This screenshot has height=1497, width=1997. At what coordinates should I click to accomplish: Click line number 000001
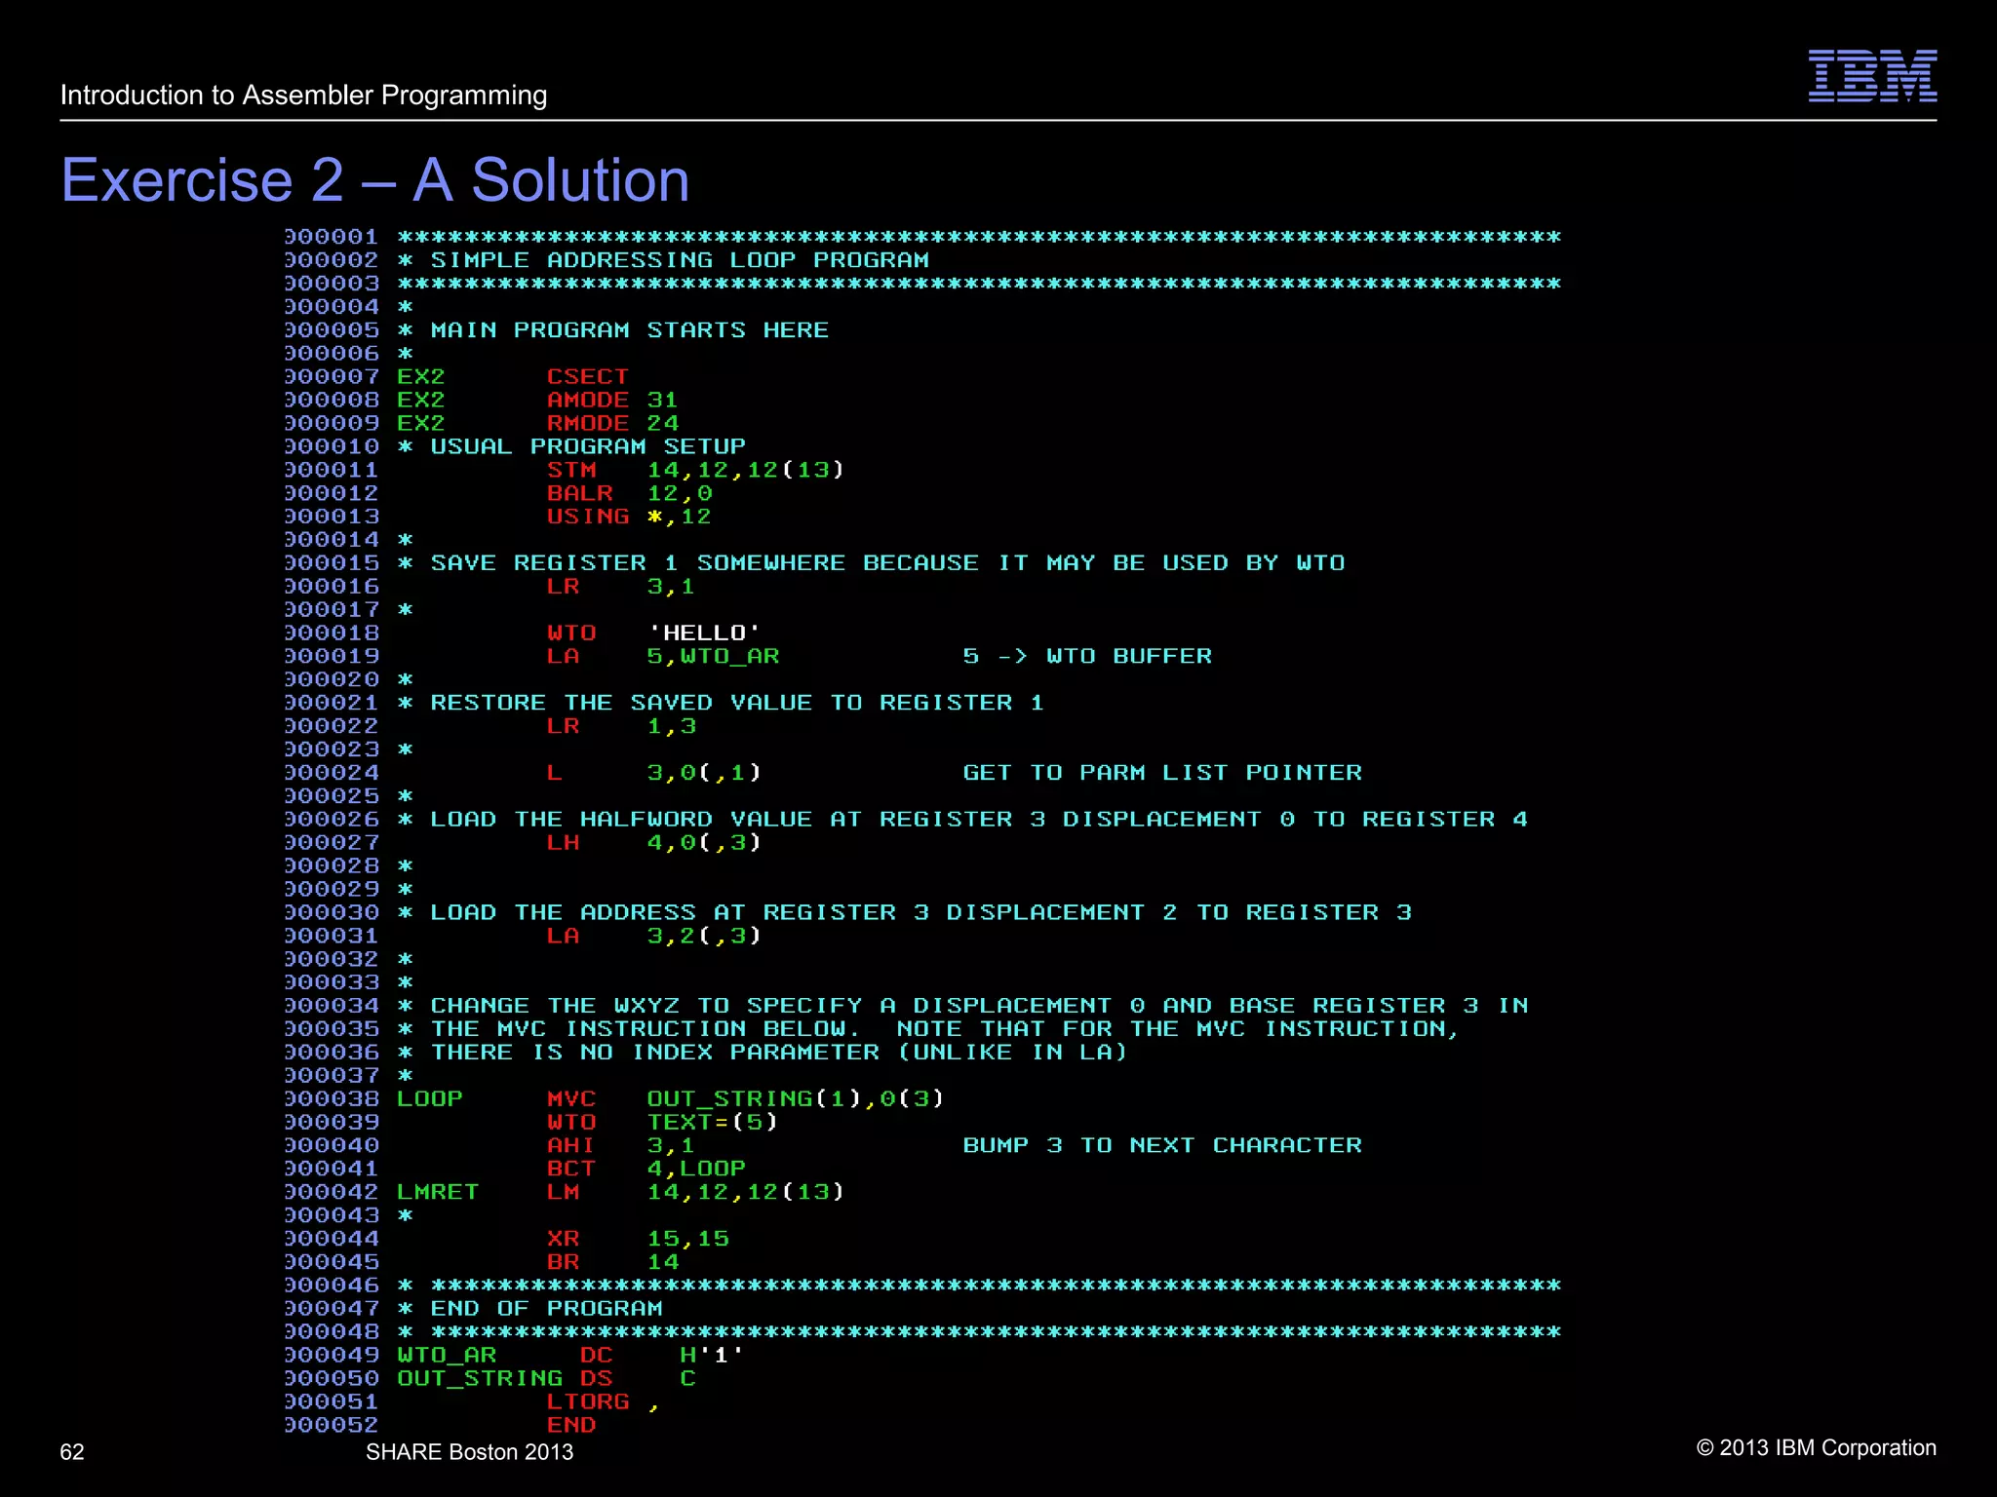[332, 238]
